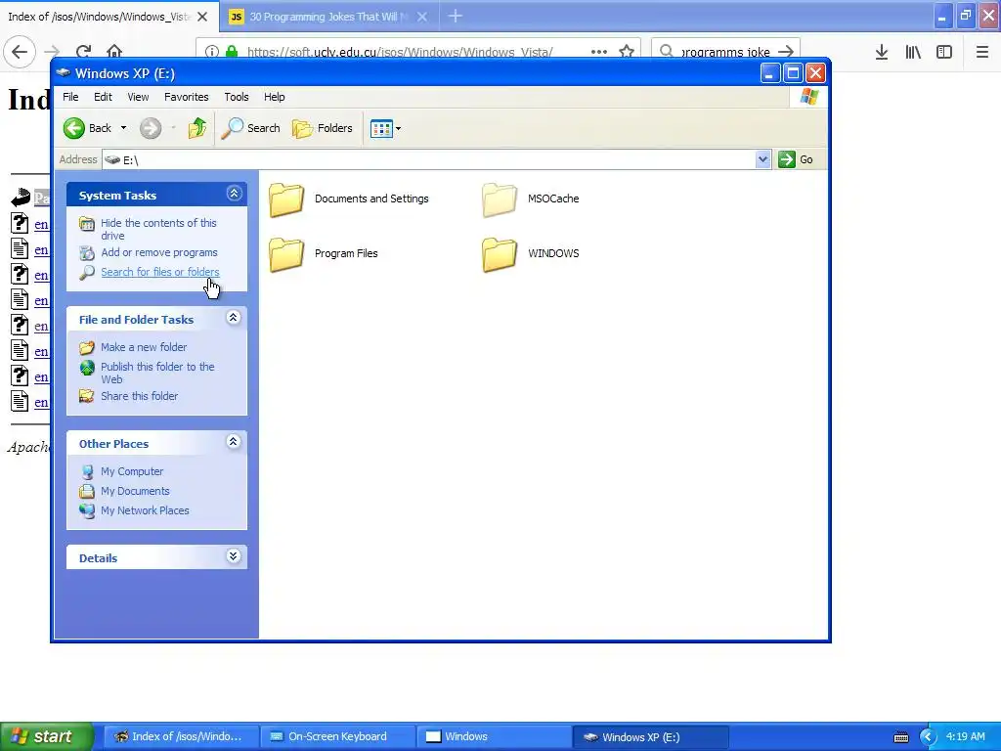This screenshot has height=751, width=1001.
Task: Toggle Firefox sidebar icon
Action: [944, 52]
